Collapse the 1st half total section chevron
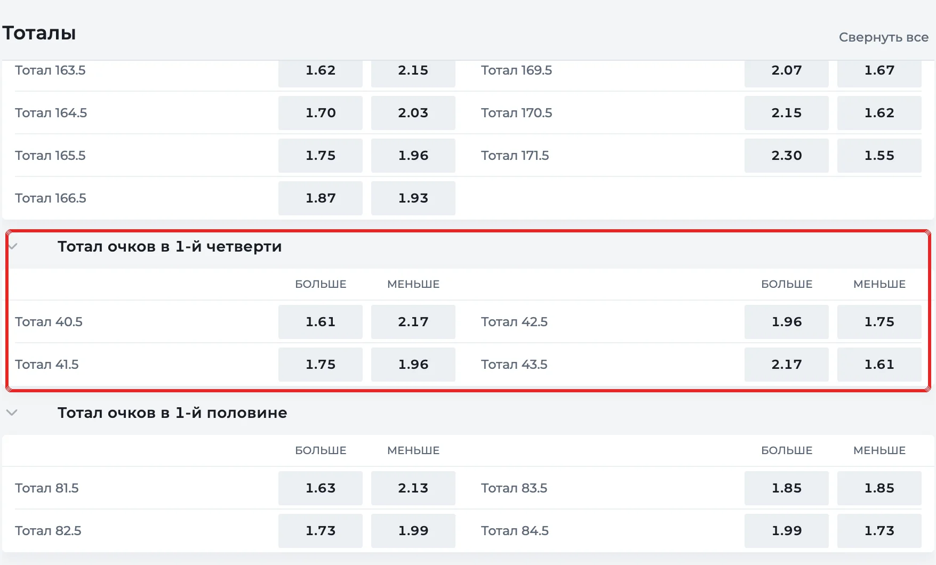This screenshot has height=565, width=936. [12, 413]
